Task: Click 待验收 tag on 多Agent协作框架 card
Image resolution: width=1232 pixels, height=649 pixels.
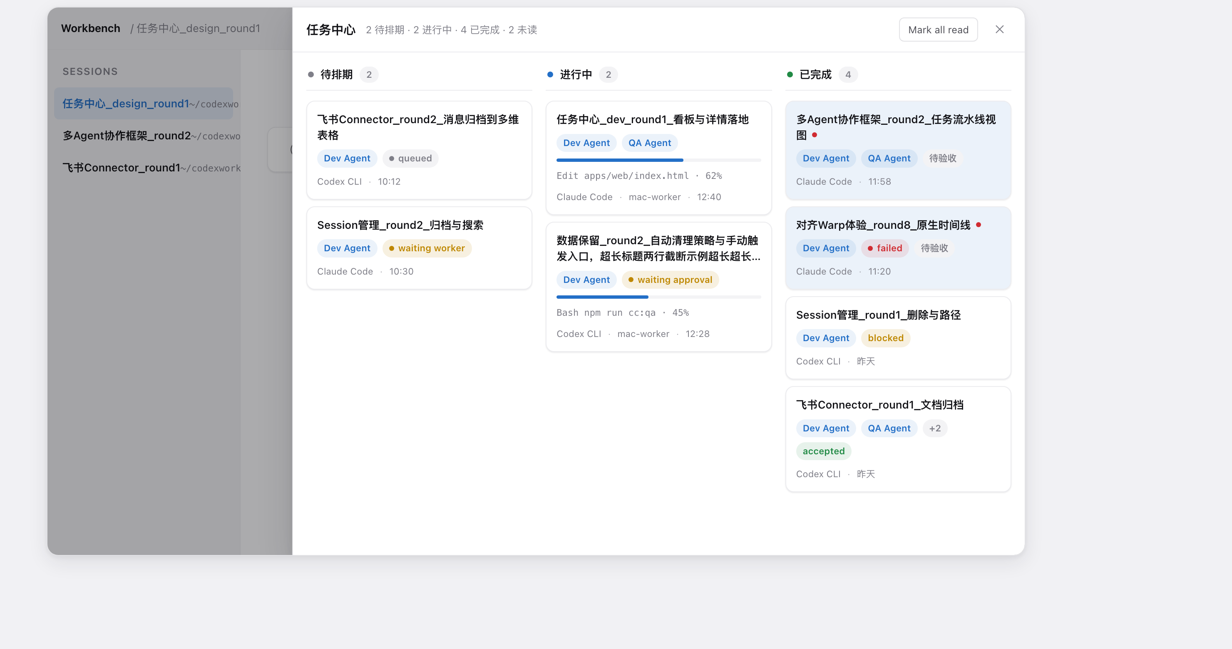Action: click(x=942, y=158)
